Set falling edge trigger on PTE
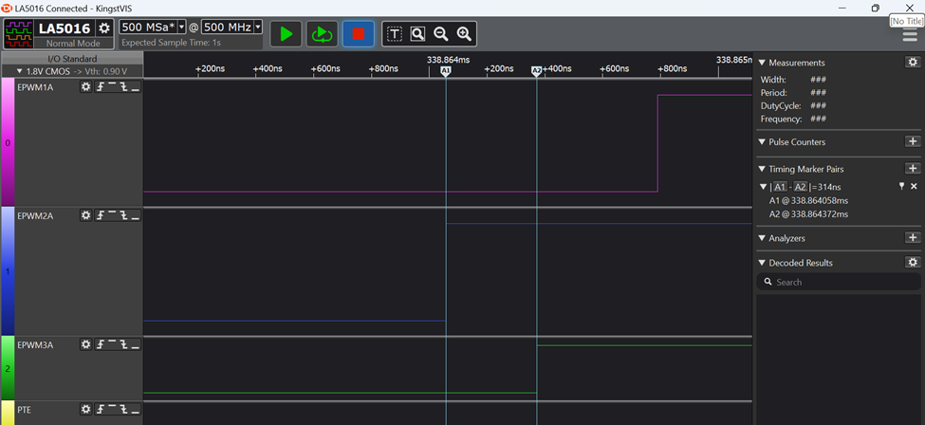 click(x=123, y=409)
